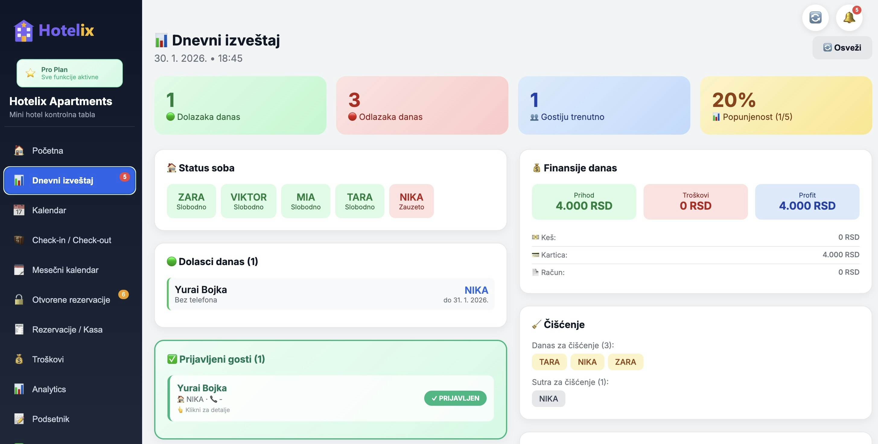
Task: Navigate to Početna in sidebar
Action: 47,151
